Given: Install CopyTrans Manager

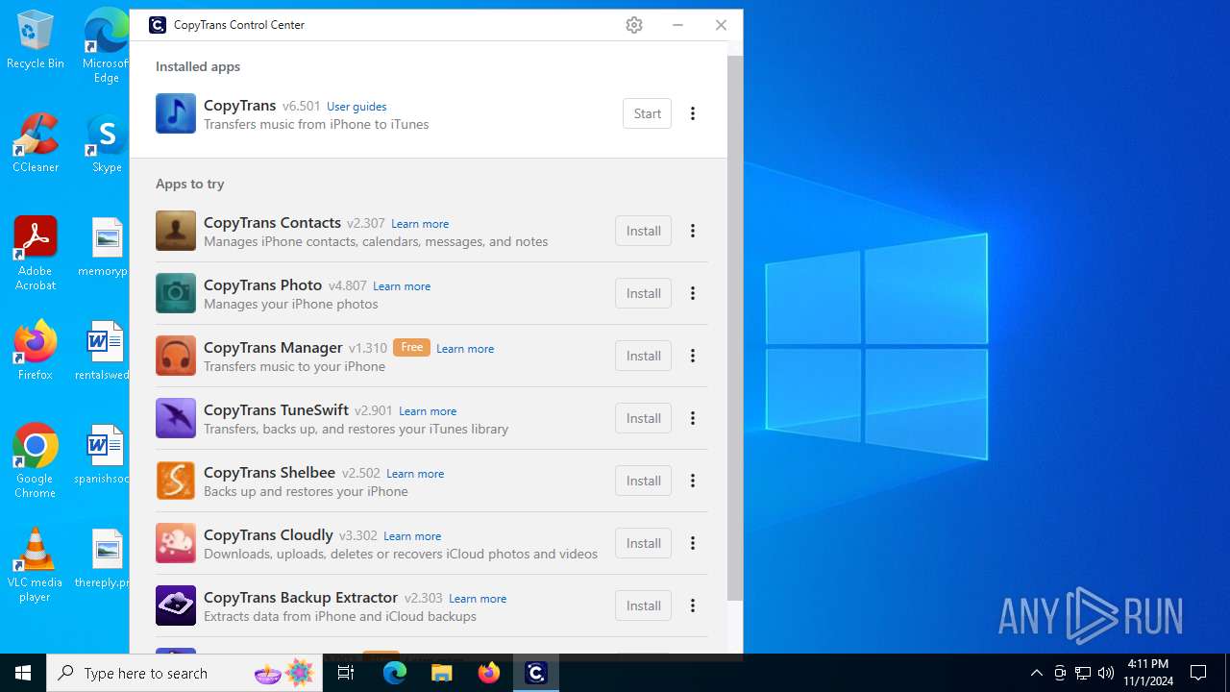Looking at the screenshot, I should (x=643, y=356).
